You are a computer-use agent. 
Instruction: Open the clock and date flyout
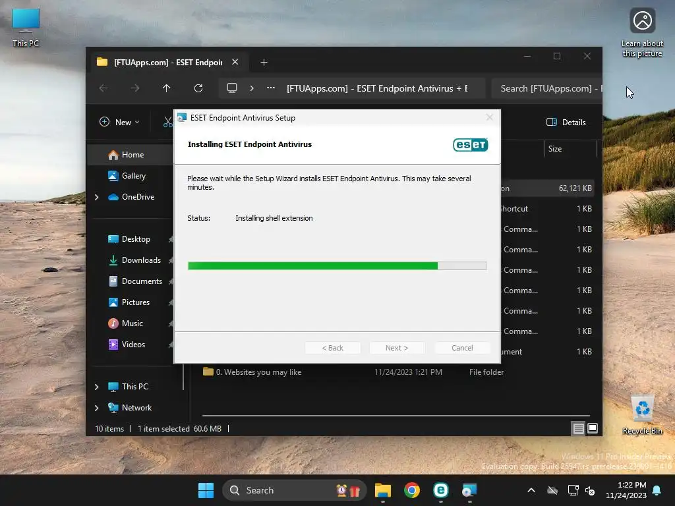(626, 490)
